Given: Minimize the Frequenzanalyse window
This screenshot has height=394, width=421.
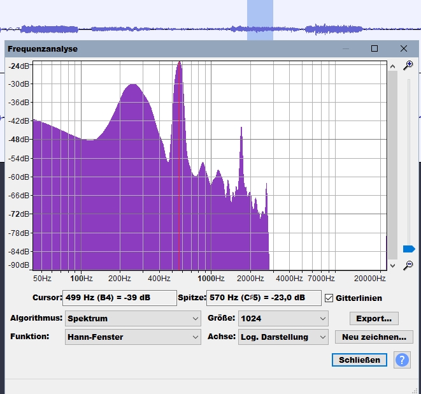Looking at the screenshot, I should click(346, 48).
